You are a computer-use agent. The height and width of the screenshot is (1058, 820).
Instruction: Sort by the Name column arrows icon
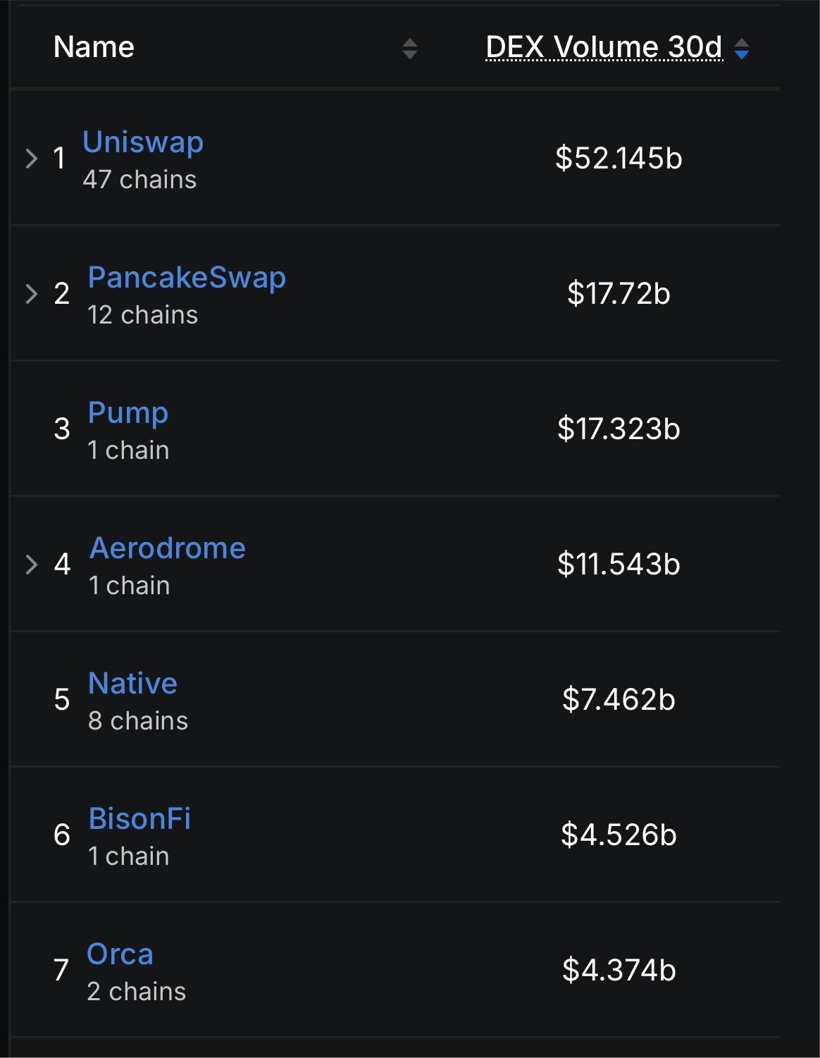[x=410, y=49]
